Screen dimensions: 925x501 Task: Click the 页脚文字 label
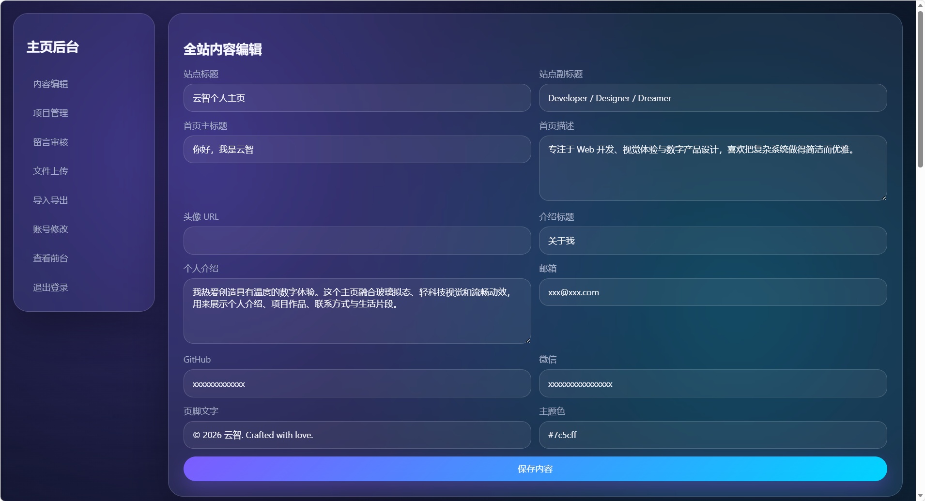[x=201, y=411]
